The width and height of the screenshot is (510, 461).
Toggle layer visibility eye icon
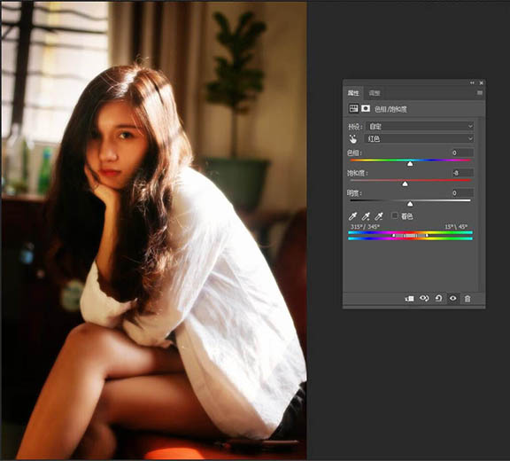click(453, 298)
